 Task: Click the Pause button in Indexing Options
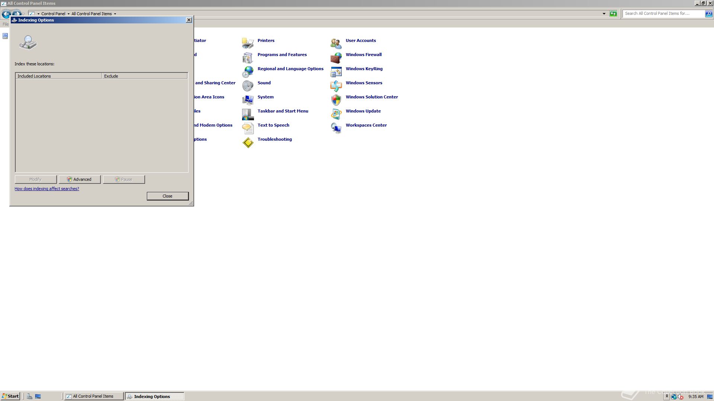124,179
